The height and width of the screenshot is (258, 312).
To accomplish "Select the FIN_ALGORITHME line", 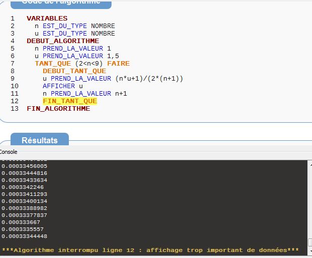I will tap(58, 109).
